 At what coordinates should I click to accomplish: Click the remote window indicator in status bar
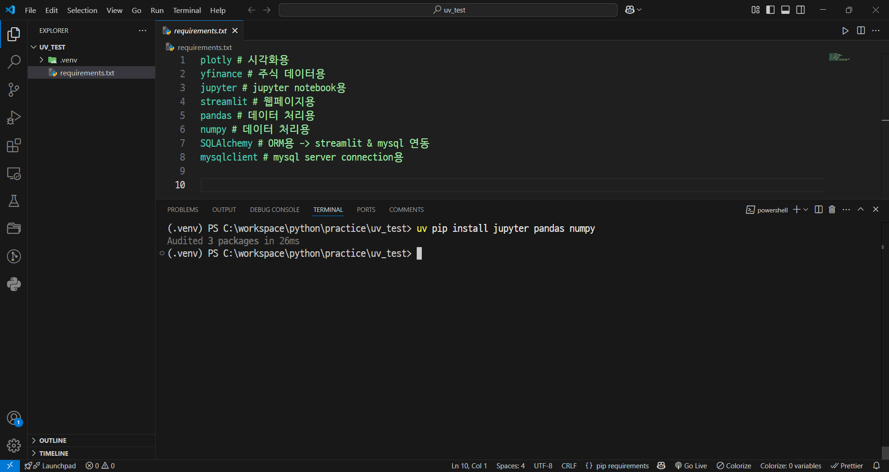click(x=10, y=466)
